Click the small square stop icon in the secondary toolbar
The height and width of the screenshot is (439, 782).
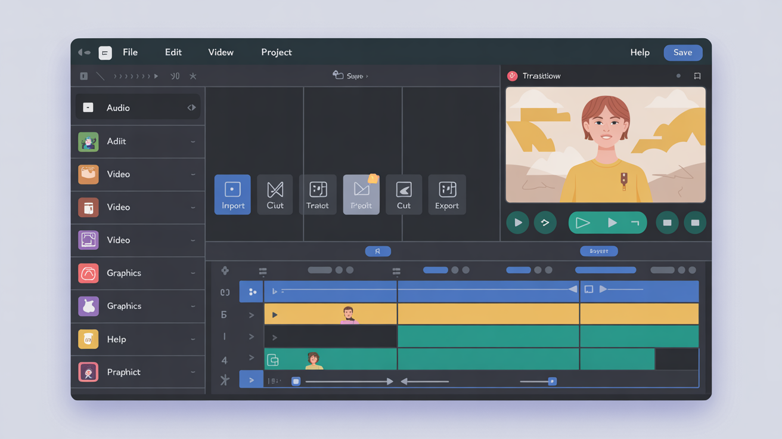(x=83, y=76)
